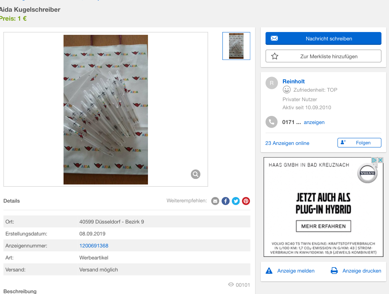Viewport: 389px width, 294px height.
Task: Share listing via email icon
Action: 215,201
